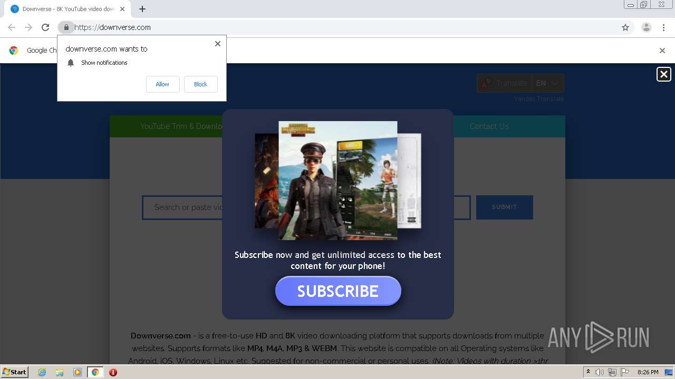The image size is (675, 379).
Task: Open the network tray icon
Action: click(x=612, y=372)
